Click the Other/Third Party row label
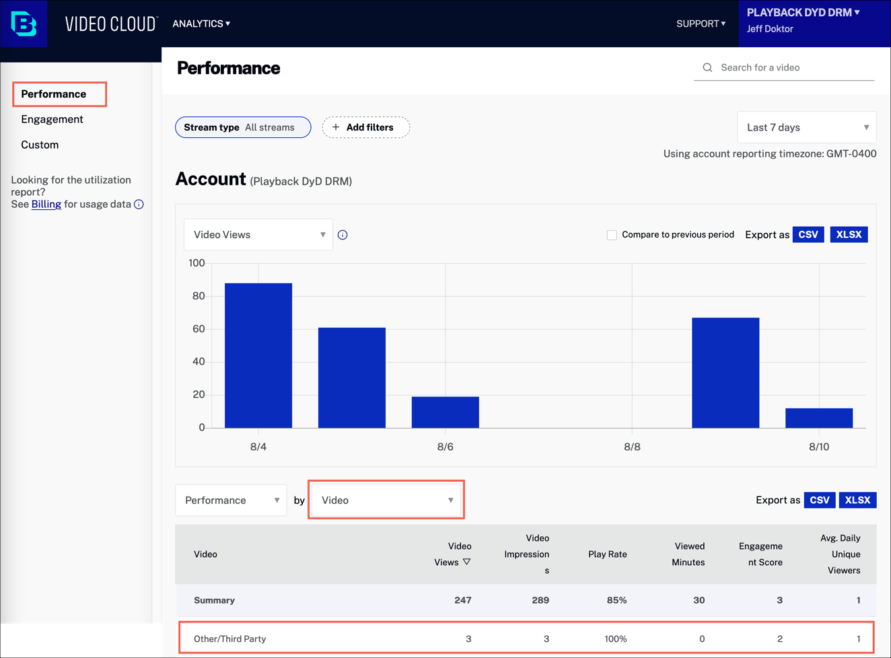 229,638
